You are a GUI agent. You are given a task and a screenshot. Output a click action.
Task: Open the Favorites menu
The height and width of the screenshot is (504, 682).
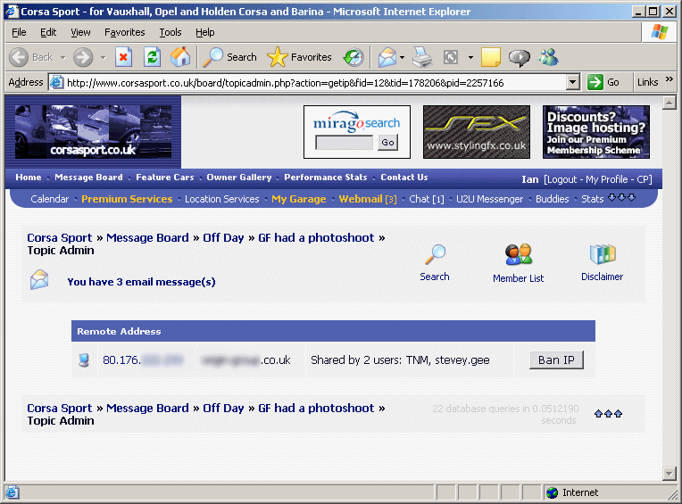[124, 32]
